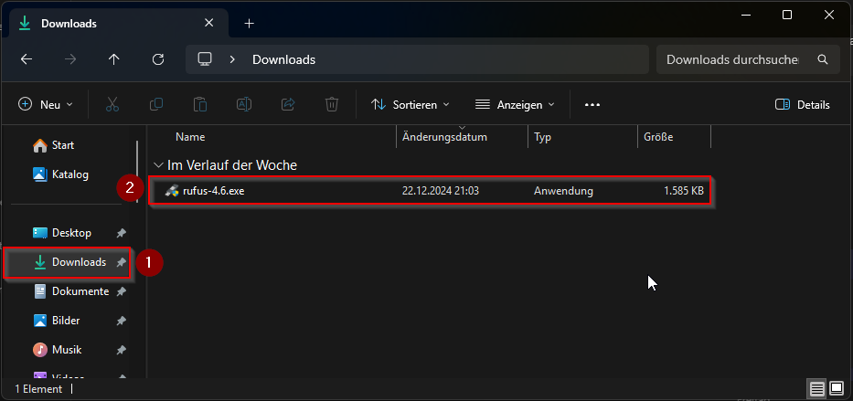Open the Sortieren dropdown
The image size is (853, 401).
click(x=411, y=105)
